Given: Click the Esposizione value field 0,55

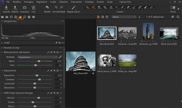Looking at the screenshot, I should tap(58, 75).
